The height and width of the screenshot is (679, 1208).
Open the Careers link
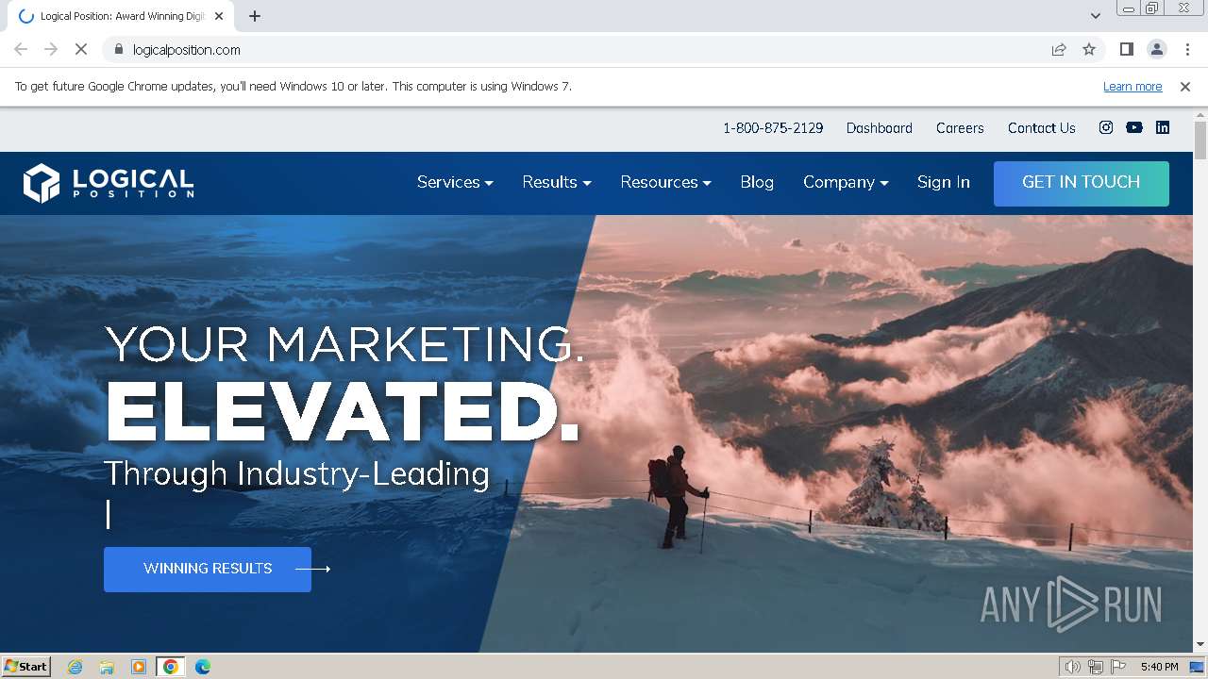960,127
